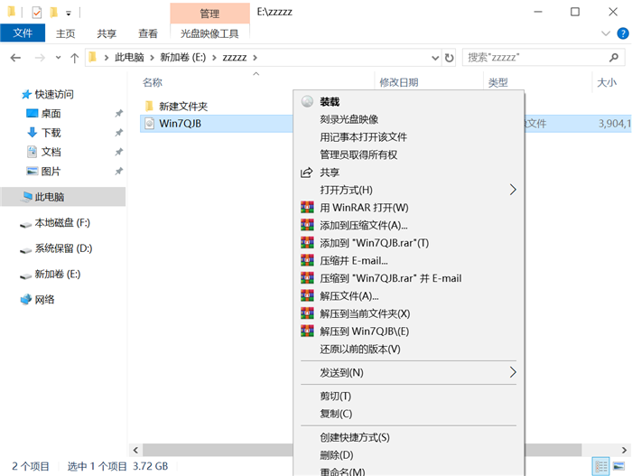Click horizontal scrollbar right arrow
The height and width of the screenshot is (476, 632).
[624, 450]
